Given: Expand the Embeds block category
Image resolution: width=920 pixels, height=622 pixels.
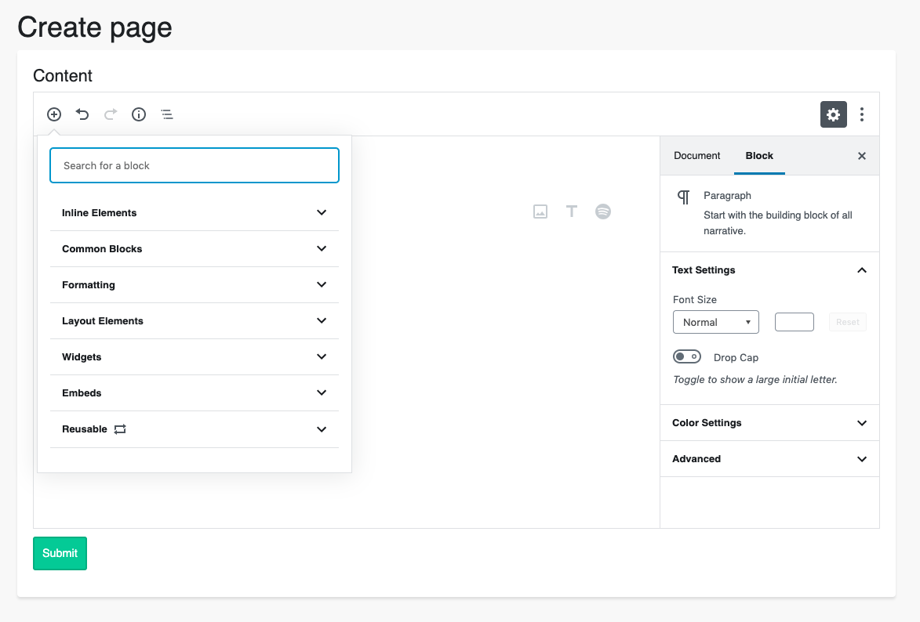Looking at the screenshot, I should click(x=194, y=393).
